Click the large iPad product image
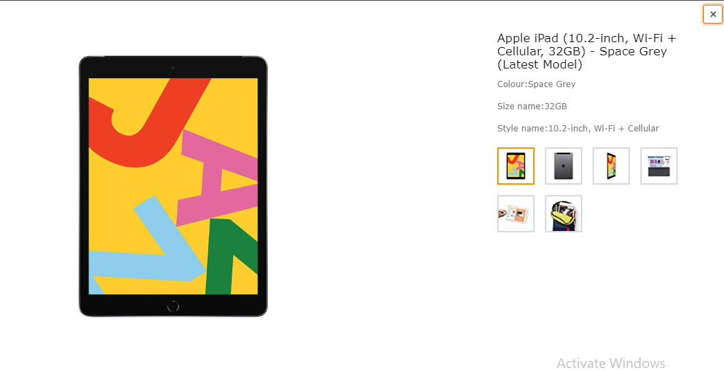The height and width of the screenshot is (370, 724). pyautogui.click(x=173, y=186)
